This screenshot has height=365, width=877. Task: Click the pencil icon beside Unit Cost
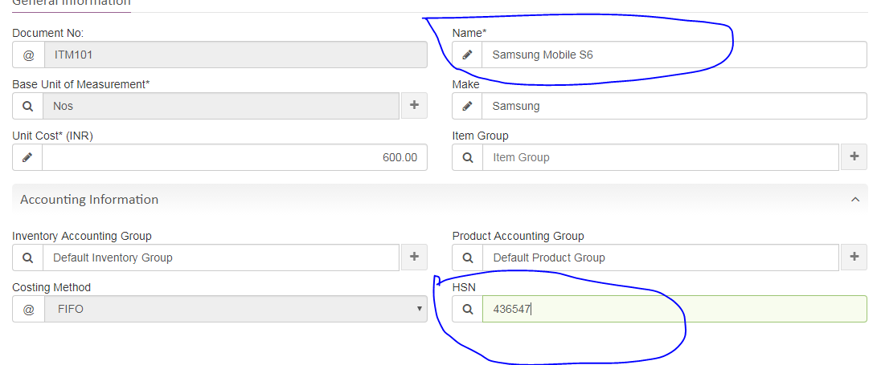pos(27,157)
